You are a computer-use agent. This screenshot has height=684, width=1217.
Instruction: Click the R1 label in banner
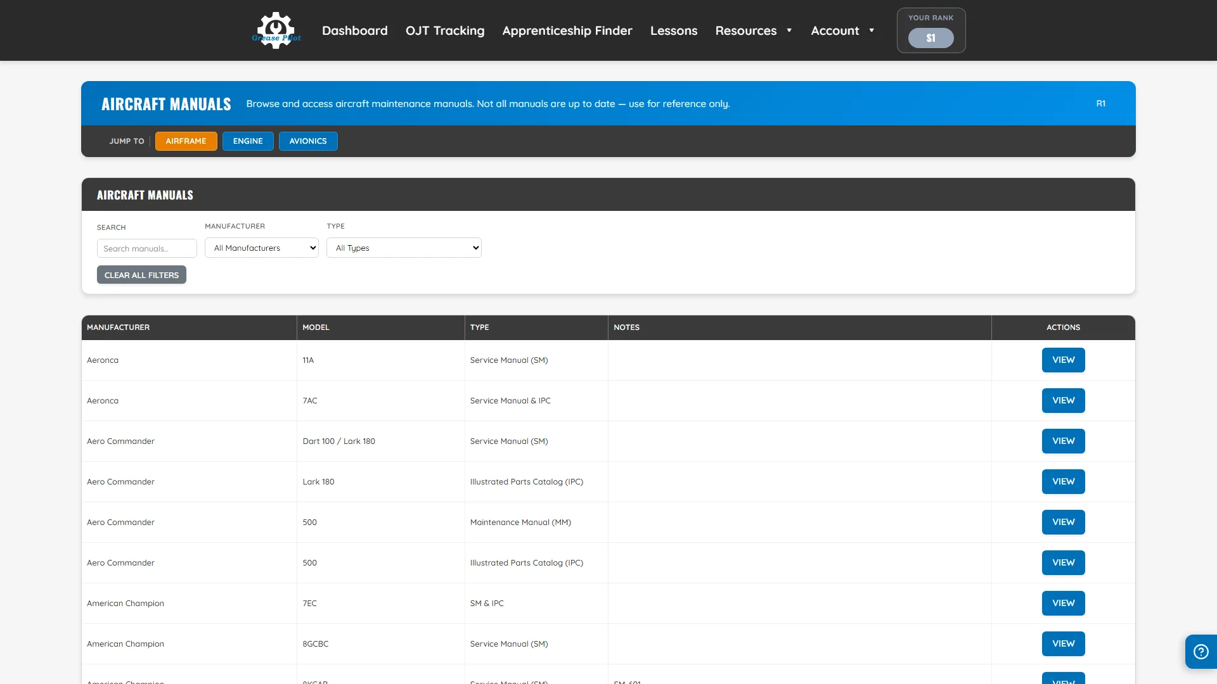[1101, 103]
